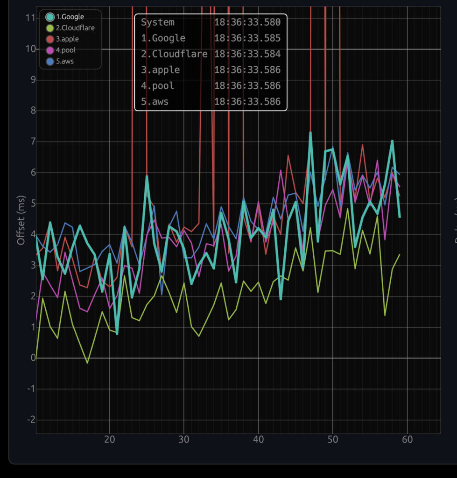Click the 20 tick label on the x-axis
Screen dimensions: 457x478
(109, 439)
